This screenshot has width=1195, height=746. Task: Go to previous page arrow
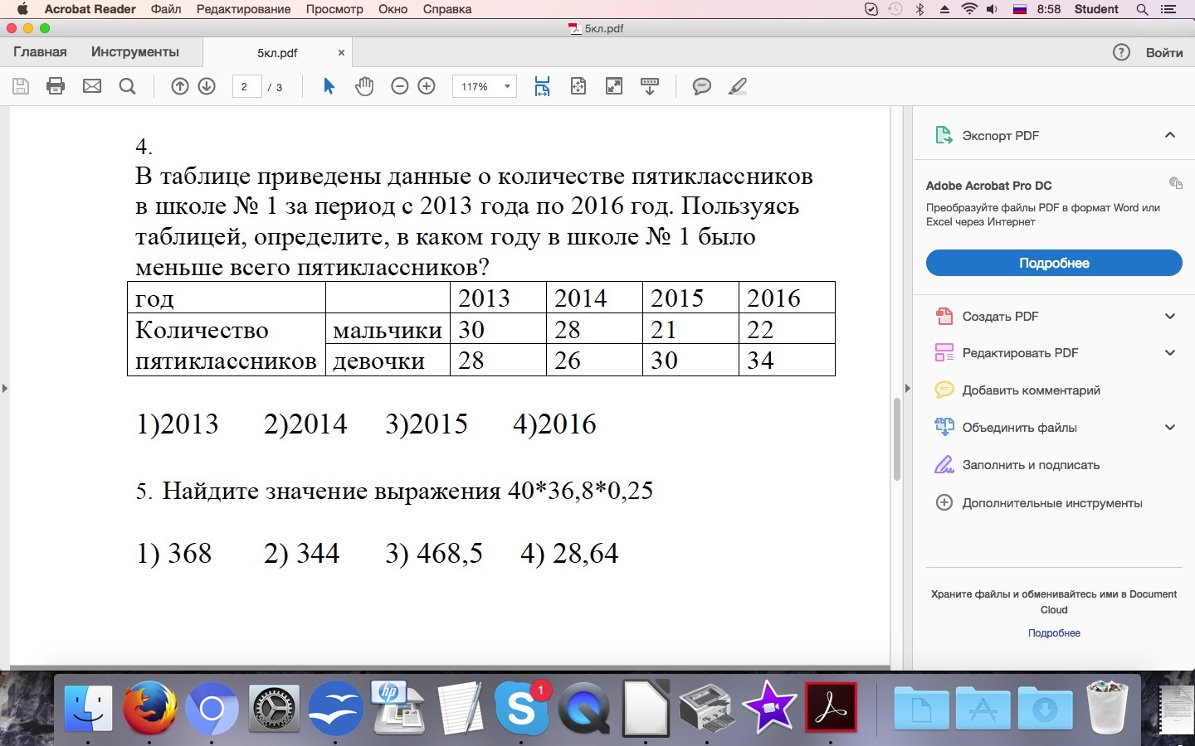[180, 86]
